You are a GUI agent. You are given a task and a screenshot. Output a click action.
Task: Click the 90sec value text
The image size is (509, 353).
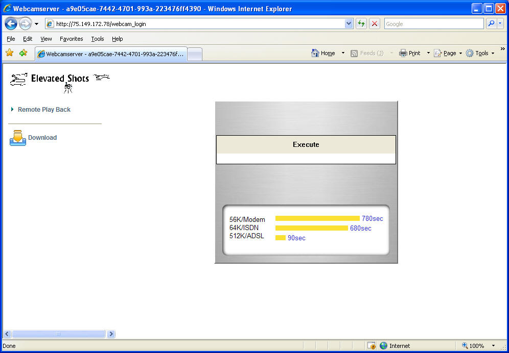point(296,238)
